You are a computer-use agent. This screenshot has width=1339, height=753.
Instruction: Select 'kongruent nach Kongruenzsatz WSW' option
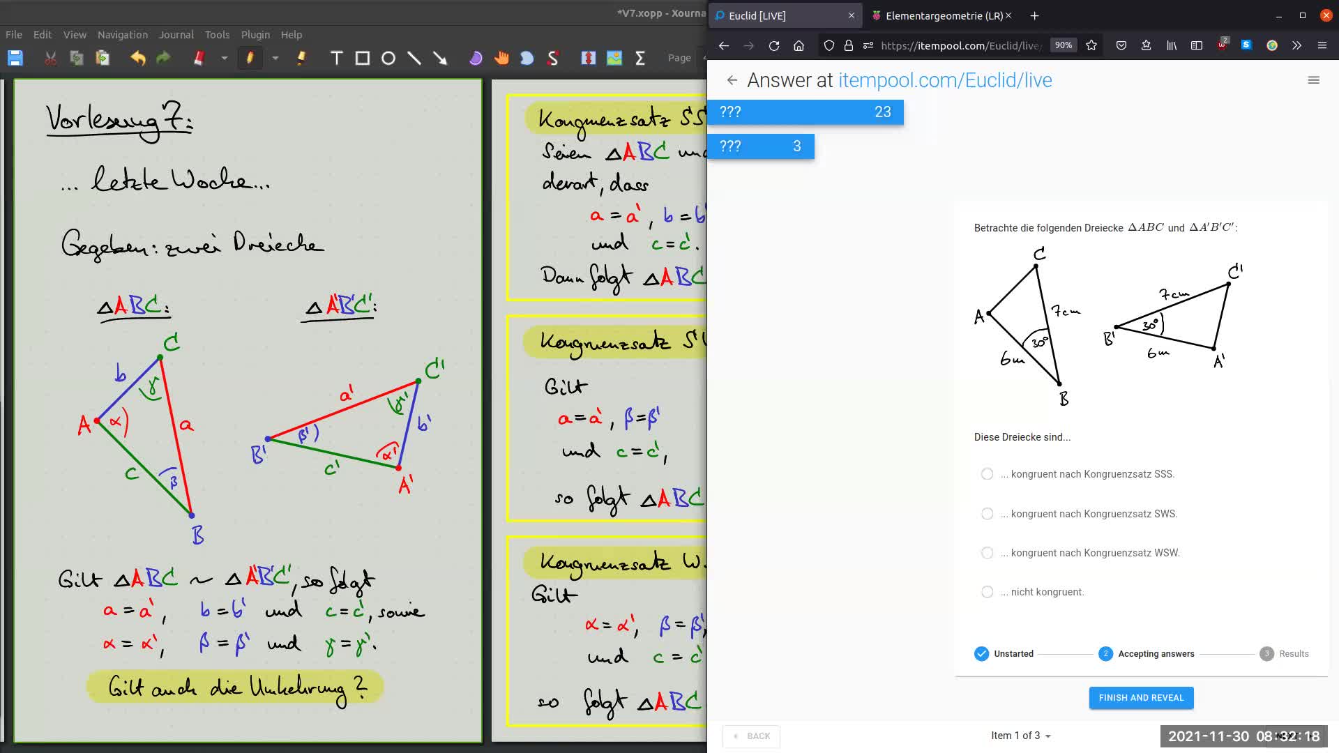987,553
